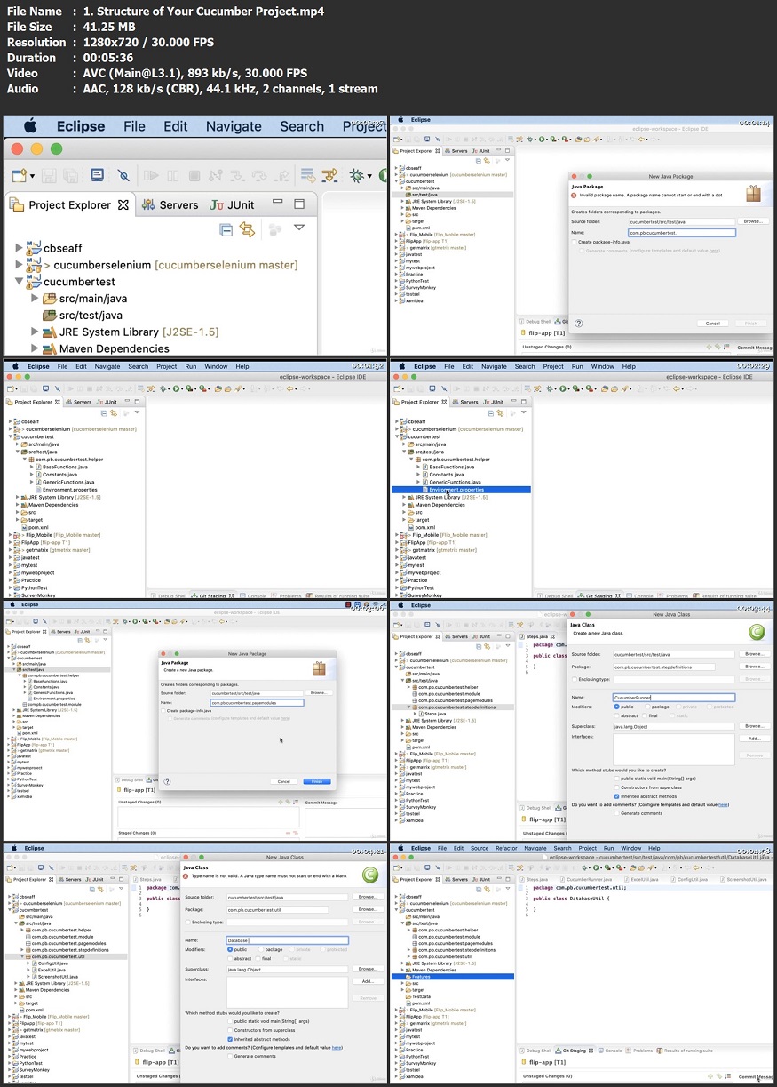Check Create package-info.java in the Invalid package name dialog
777x1087 pixels.
574,242
